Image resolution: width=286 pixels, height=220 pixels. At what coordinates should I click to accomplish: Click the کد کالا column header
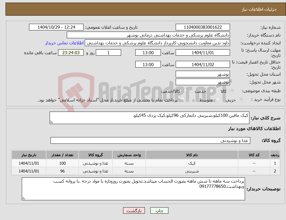click(254, 155)
